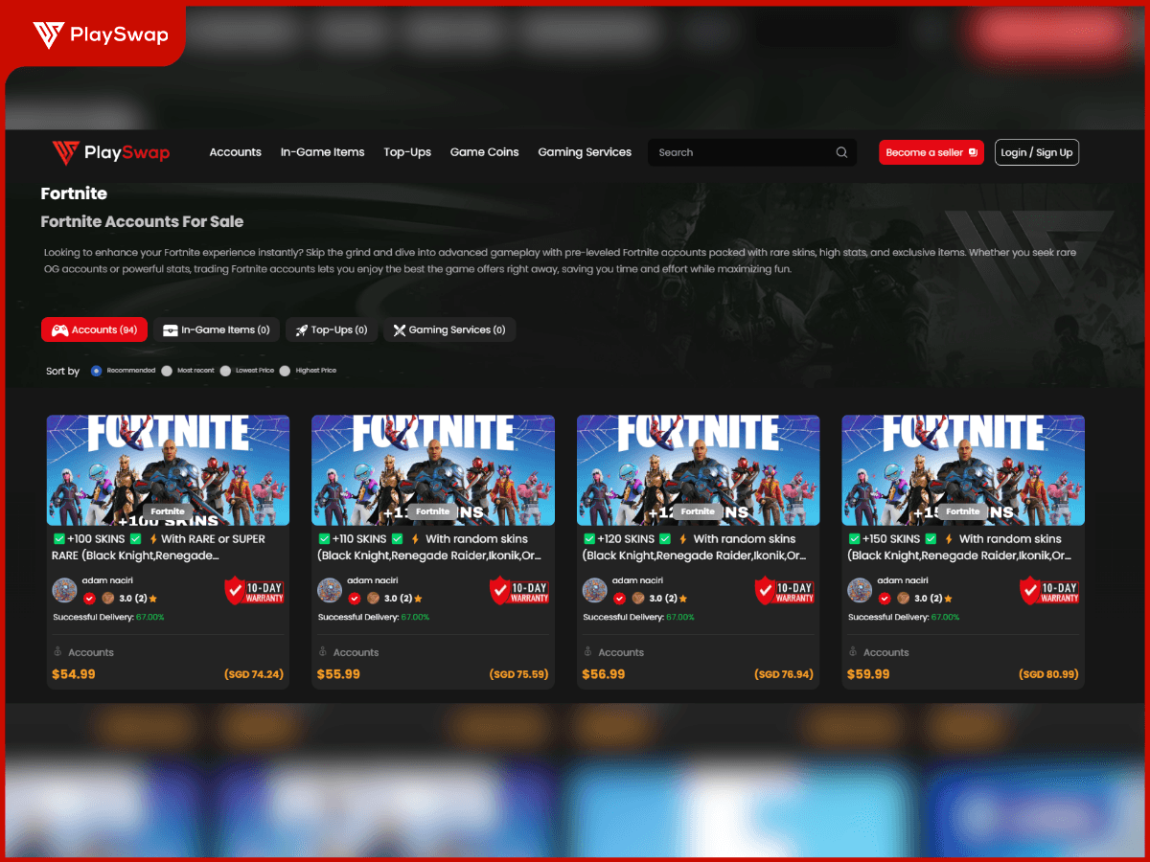1150x862 pixels.
Task: Click the 10-day warranty badge on $54.99 listing
Action: click(254, 591)
